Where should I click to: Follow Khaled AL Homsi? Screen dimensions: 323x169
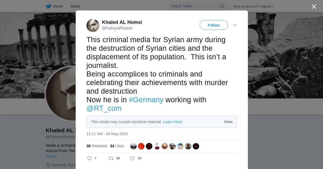214,25
